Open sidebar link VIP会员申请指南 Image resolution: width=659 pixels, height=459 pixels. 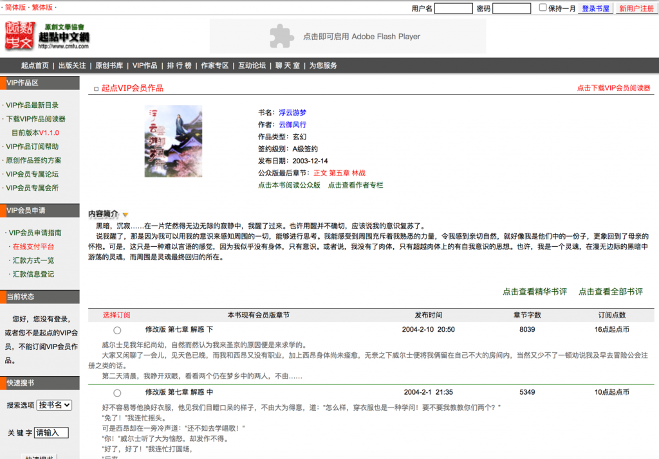tap(35, 233)
